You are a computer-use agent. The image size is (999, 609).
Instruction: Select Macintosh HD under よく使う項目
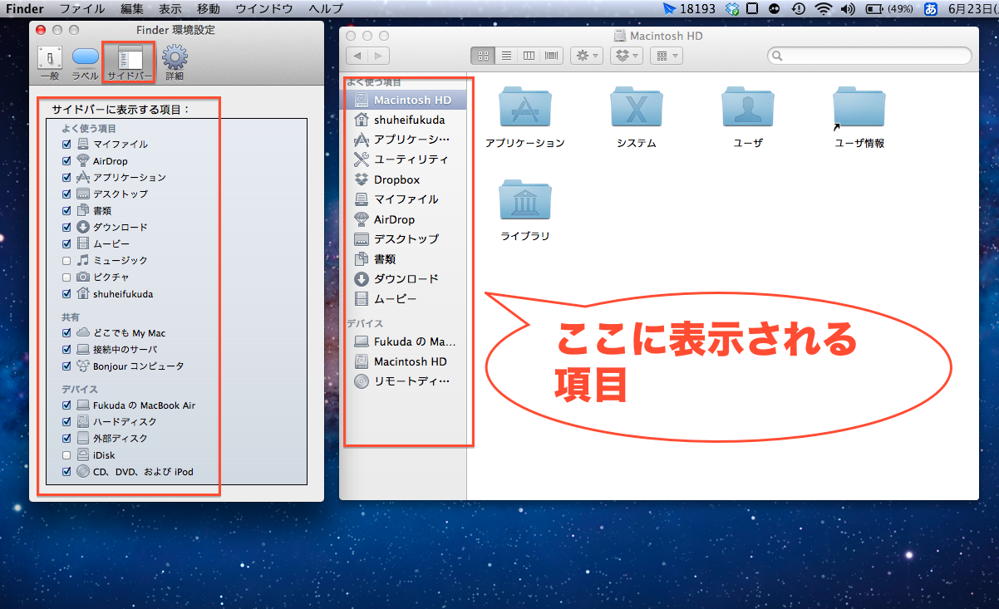coord(404,100)
